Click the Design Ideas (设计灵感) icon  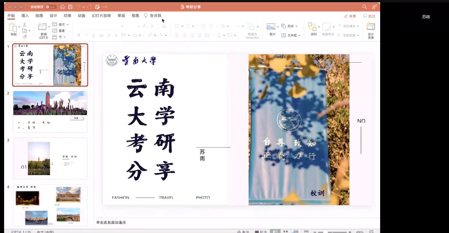371,26
